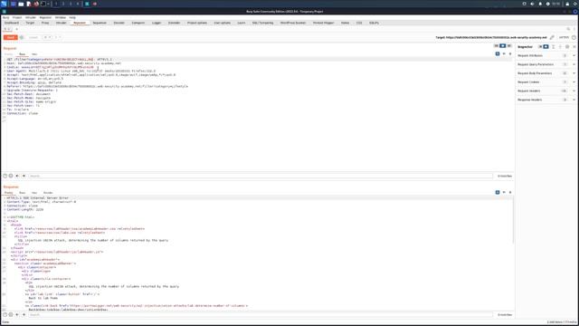Switch to the Dashboard tab
The height and width of the screenshot is (326, 579).
[12, 23]
